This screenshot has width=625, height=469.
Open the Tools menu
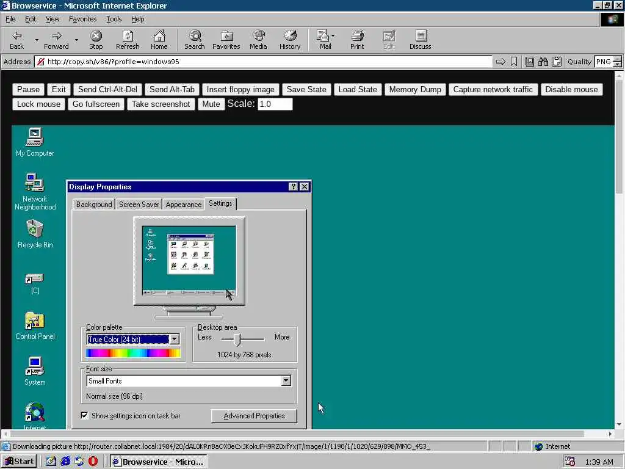tap(114, 19)
